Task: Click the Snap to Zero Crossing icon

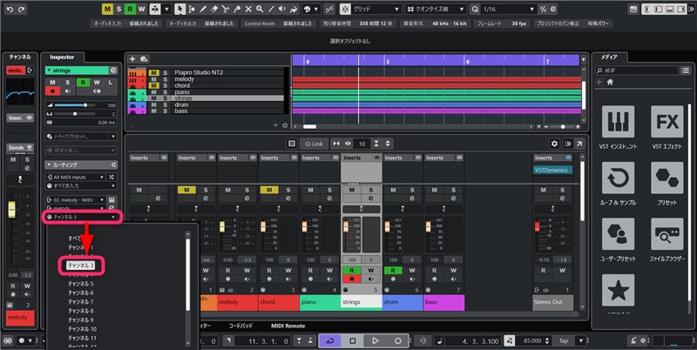Action: (x=329, y=9)
